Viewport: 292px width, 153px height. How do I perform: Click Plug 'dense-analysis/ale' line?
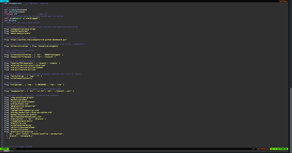pos(18,33)
